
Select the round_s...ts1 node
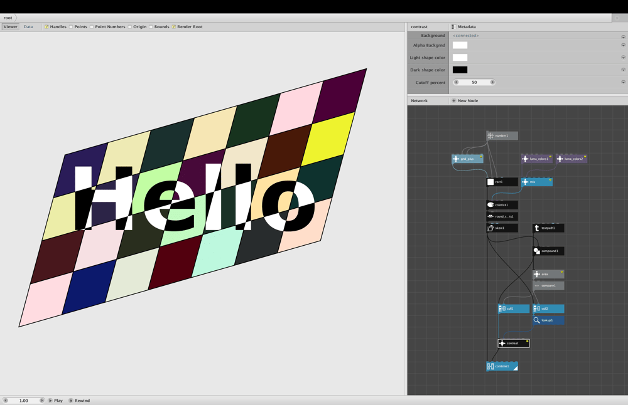pos(502,216)
